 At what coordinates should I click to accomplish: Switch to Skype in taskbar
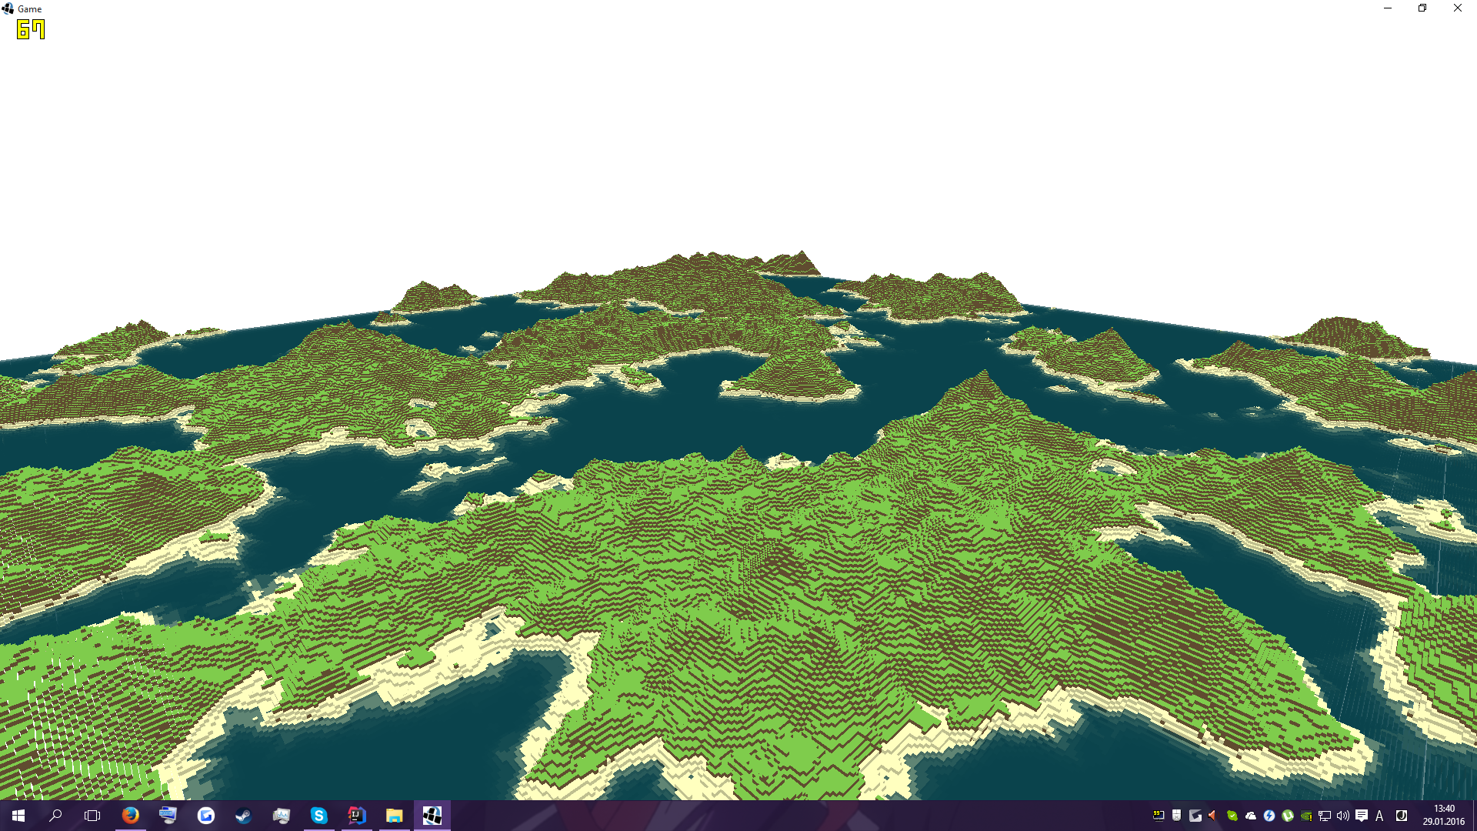coord(318,816)
